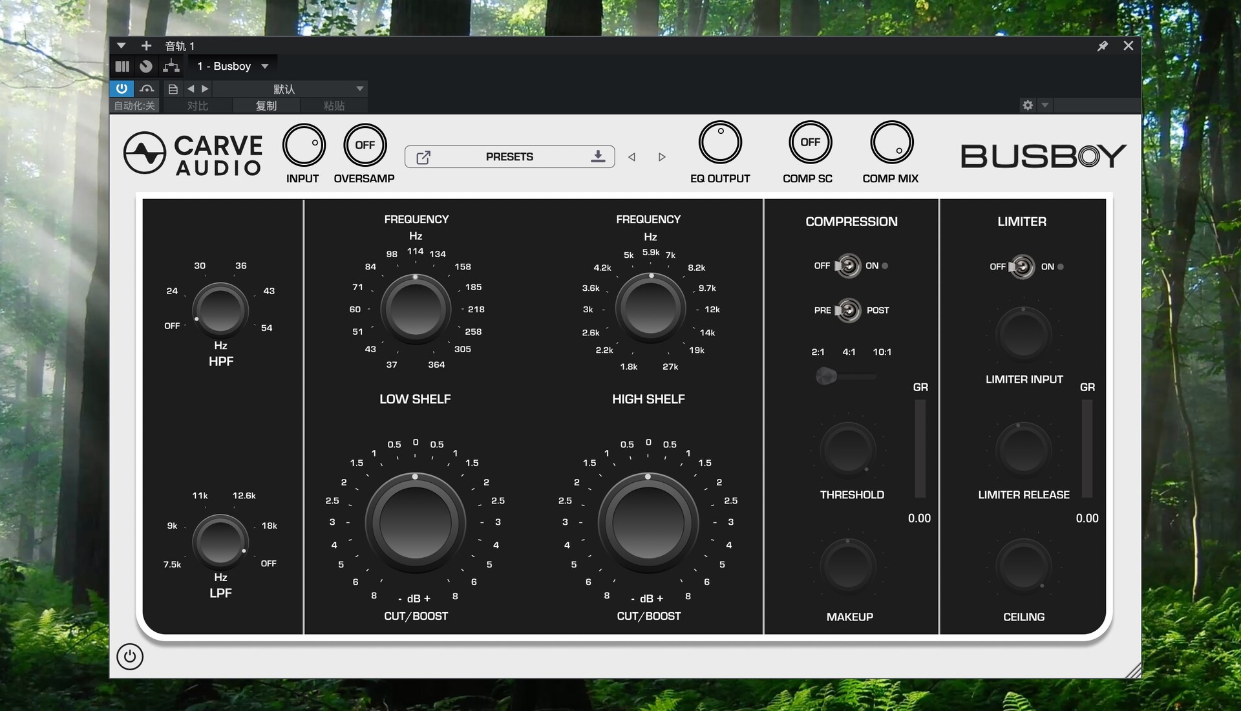The height and width of the screenshot is (711, 1241).
Task: Expand the triangle menu left of 音轨 1
Action: click(x=121, y=46)
